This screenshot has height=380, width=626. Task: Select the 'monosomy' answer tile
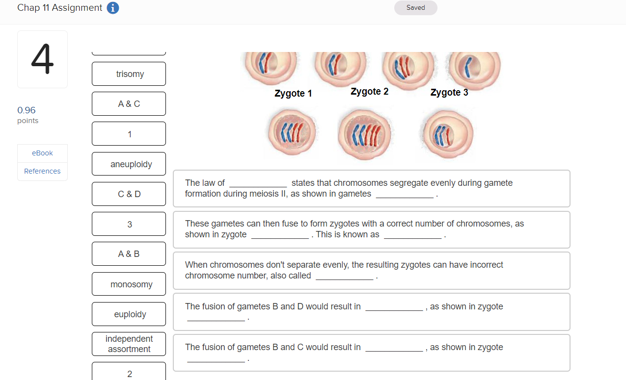click(129, 284)
